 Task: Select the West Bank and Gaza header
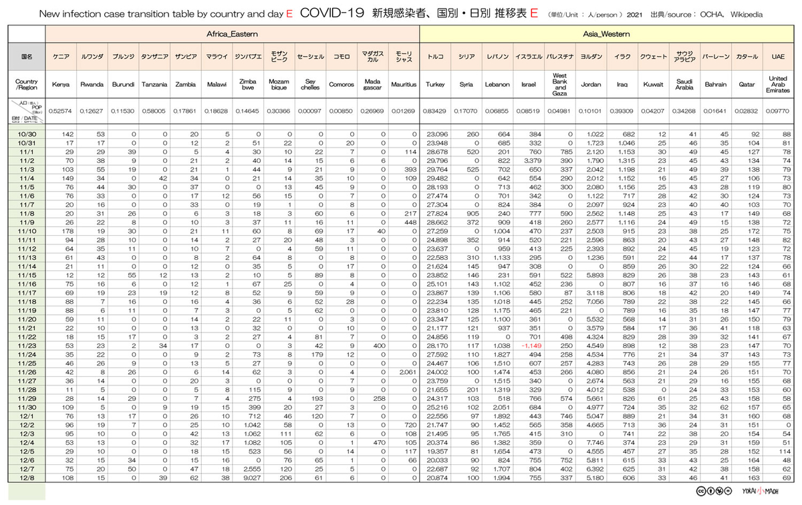pyautogui.click(x=560, y=85)
